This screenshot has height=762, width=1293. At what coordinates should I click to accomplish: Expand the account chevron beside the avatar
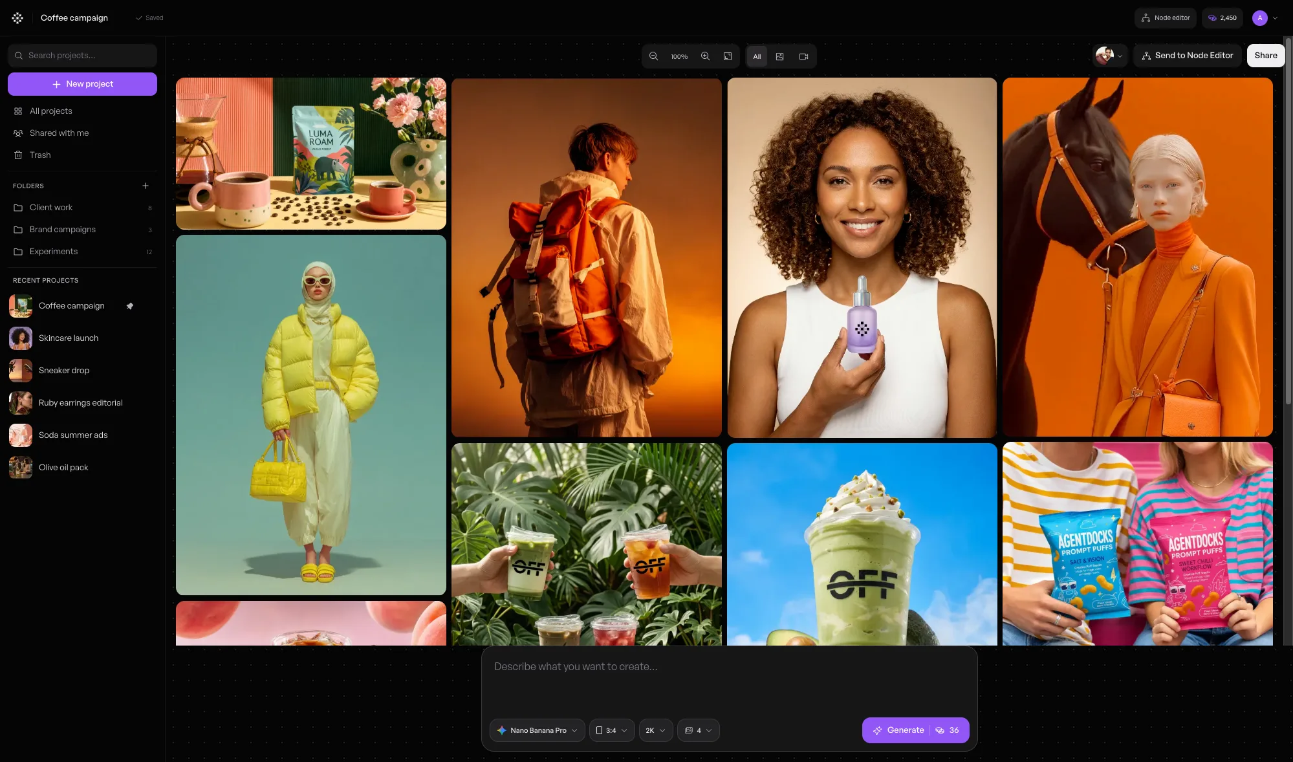(1276, 18)
